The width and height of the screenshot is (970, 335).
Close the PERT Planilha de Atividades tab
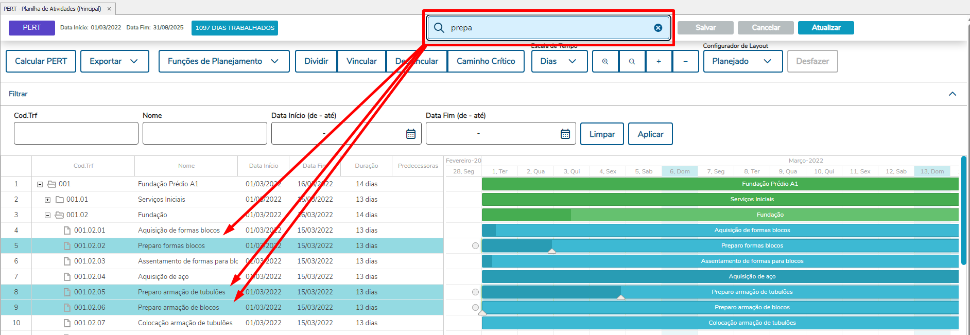[109, 9]
